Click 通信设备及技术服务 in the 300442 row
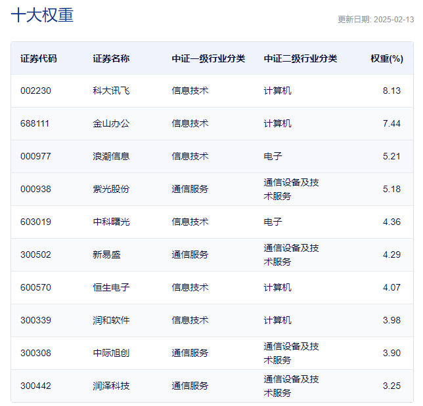Screen dimensions: 423x406 (x=292, y=386)
